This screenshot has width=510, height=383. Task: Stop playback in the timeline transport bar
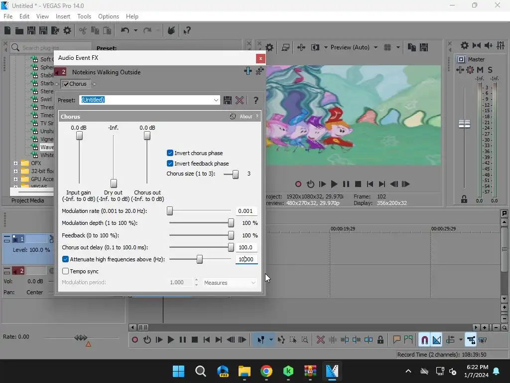(x=195, y=340)
